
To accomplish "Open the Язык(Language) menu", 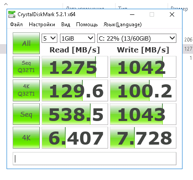I will coord(123,24).
